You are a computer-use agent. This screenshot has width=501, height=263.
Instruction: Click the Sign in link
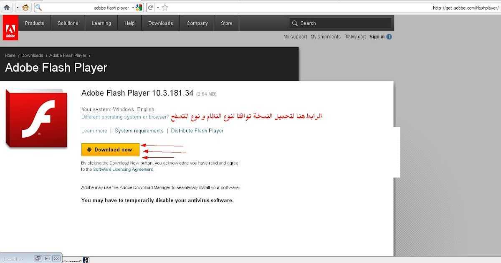click(x=377, y=37)
